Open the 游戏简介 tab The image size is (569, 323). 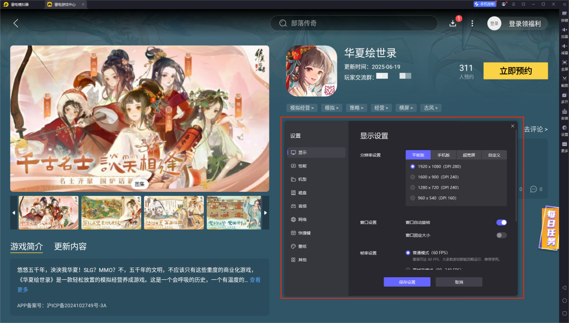[27, 247]
